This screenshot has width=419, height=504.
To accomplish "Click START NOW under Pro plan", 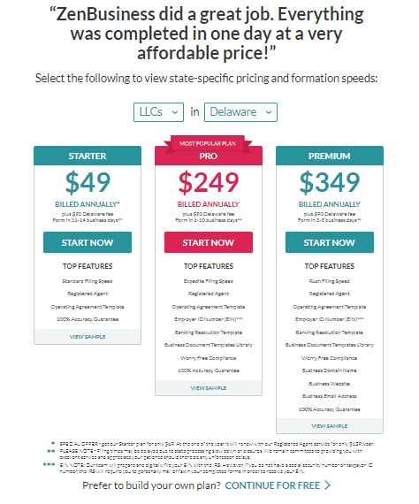I will 209,242.
